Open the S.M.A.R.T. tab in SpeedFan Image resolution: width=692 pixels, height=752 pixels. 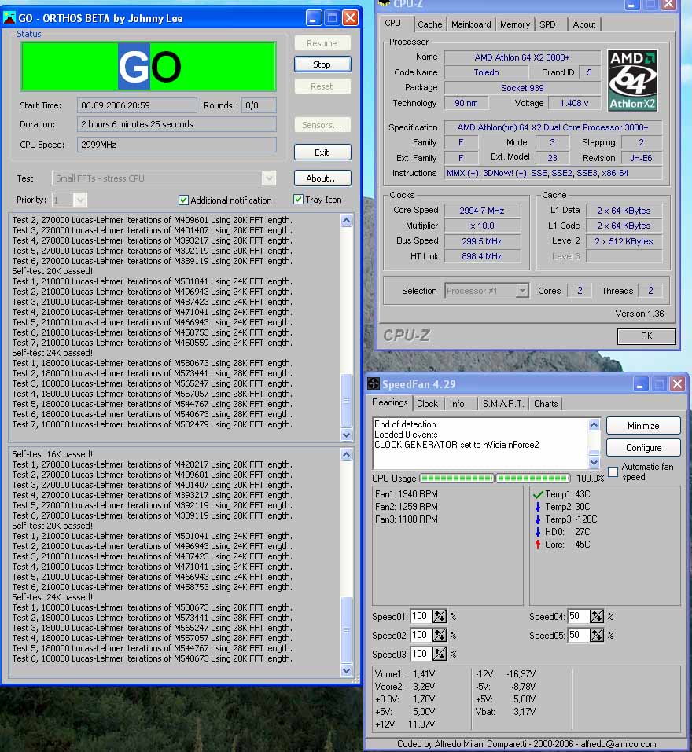click(503, 404)
